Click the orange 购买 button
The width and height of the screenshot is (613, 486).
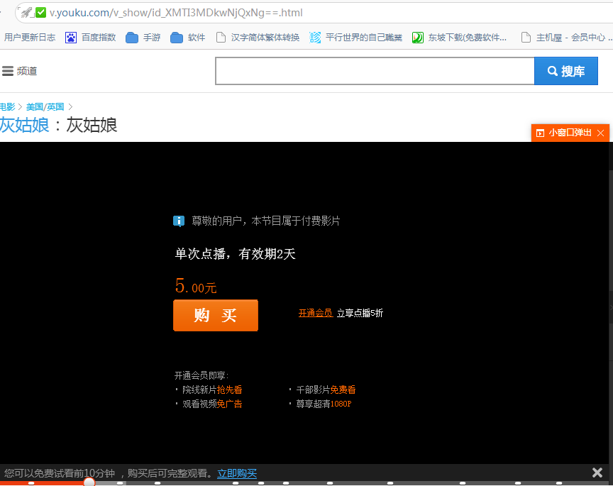click(x=216, y=316)
